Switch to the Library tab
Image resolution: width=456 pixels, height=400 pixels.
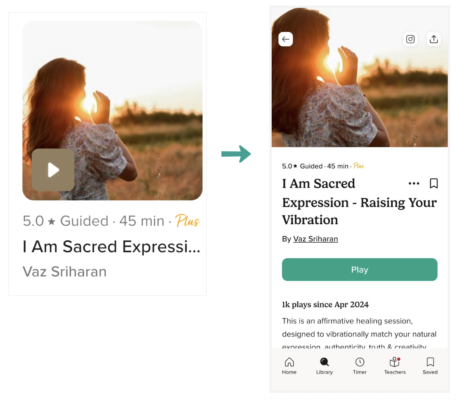324,366
